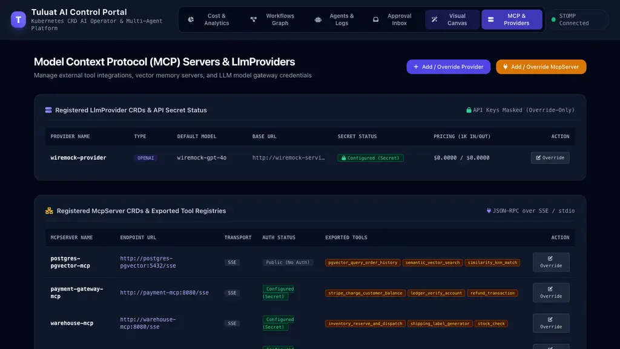The width and height of the screenshot is (620, 349).
Task: Click the semantic_vector_search tool tag
Action: point(432,262)
